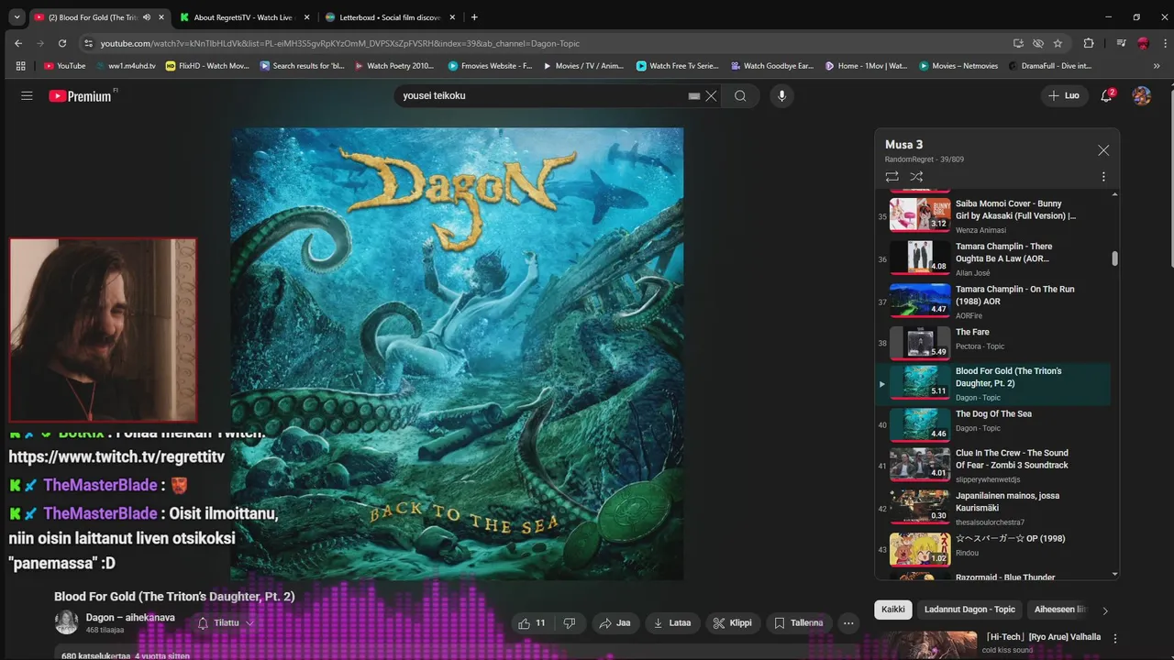Screen dimensions: 1174x660
Task: Open Chrome apps grid in bookmarks bar
Action: point(21,66)
